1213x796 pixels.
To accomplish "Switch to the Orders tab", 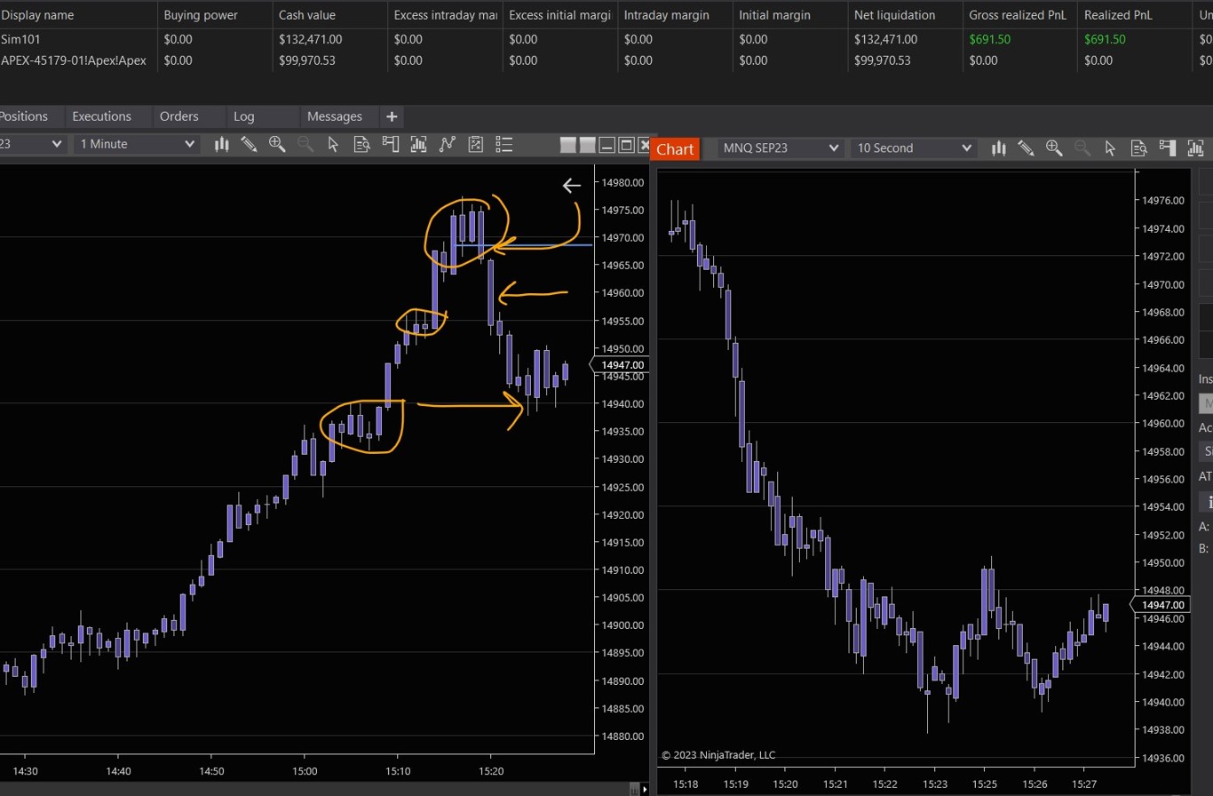I will click(x=179, y=116).
